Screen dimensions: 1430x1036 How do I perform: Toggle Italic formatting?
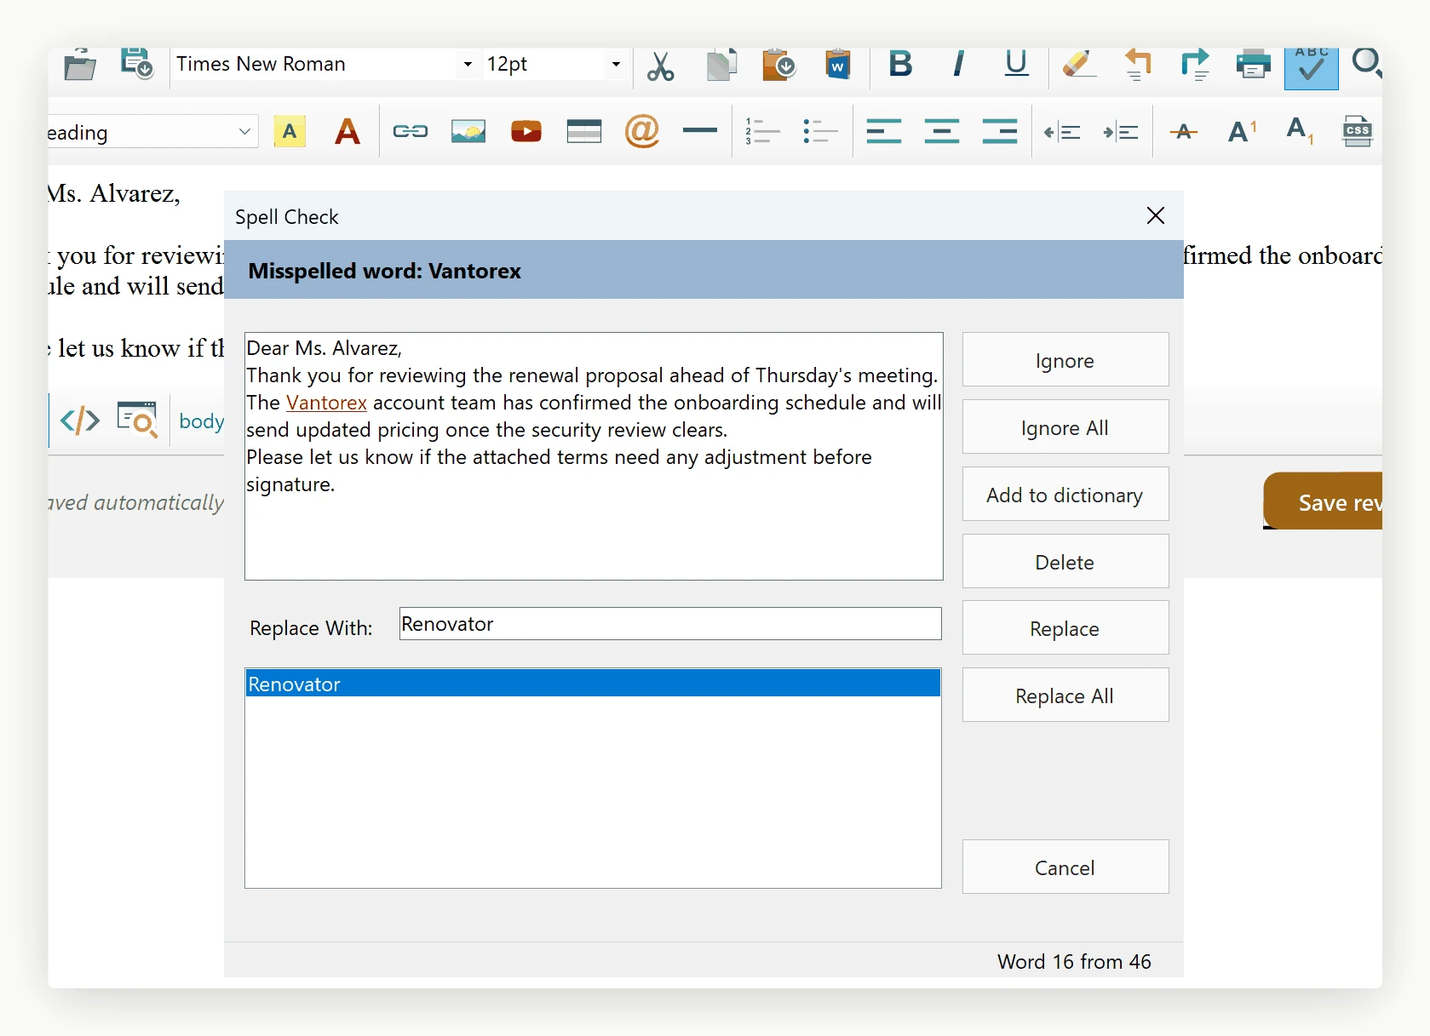pos(959,64)
